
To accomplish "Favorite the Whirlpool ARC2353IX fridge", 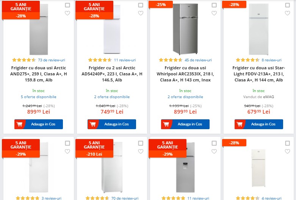I will click(x=214, y=13).
